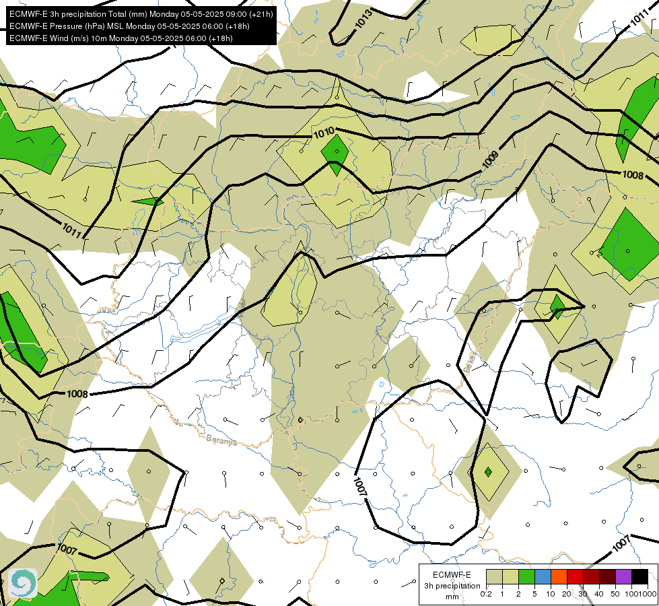Image resolution: width=659 pixels, height=606 pixels.
Task: Select the maroon 40–50 mm legend swatch
Action: point(607,577)
